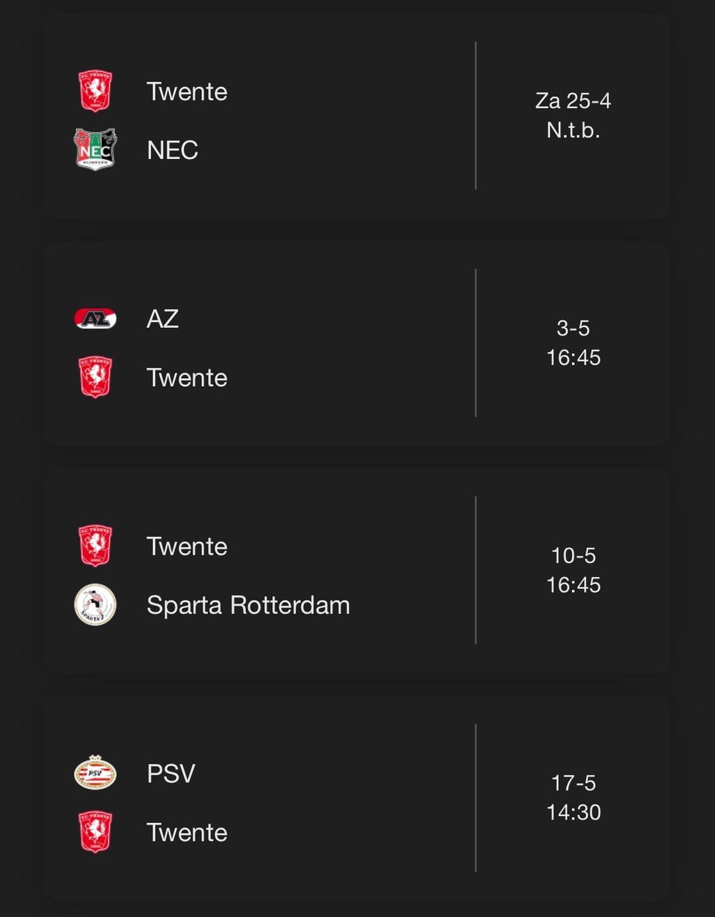Viewport: 715px width, 917px height.
Task: Tap Twente name in the Sparta fixture
Action: point(187,547)
